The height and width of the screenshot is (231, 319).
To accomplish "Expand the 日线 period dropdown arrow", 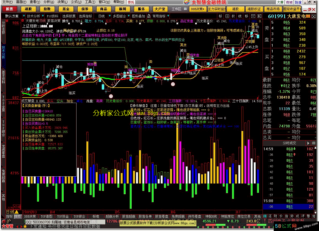I will [110, 16].
